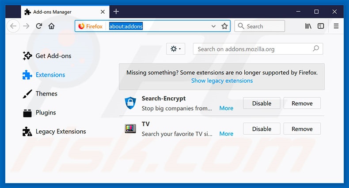Disable the Search-Encrypt extension
Image resolution: width=349 pixels, height=188 pixels.
[x=262, y=103]
